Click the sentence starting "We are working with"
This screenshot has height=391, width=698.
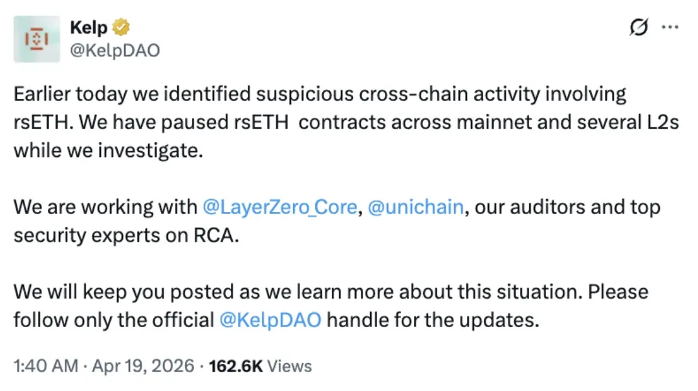[x=104, y=207]
